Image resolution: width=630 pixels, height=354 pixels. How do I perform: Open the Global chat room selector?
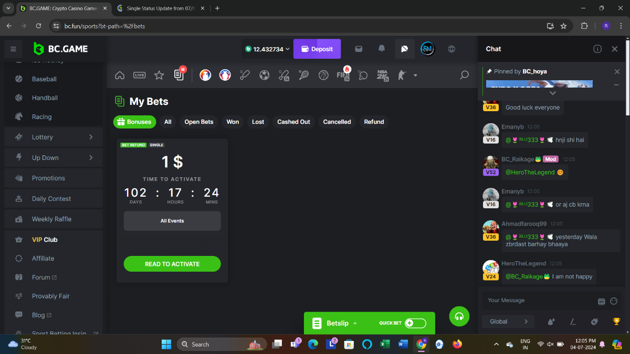coord(508,321)
